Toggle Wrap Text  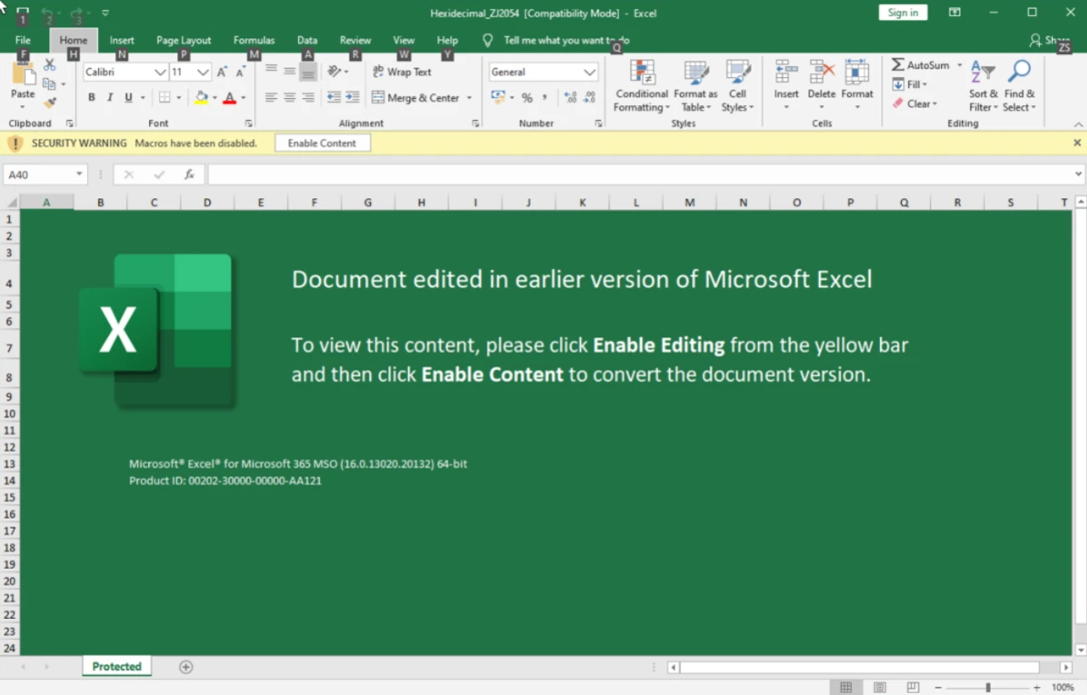(402, 71)
